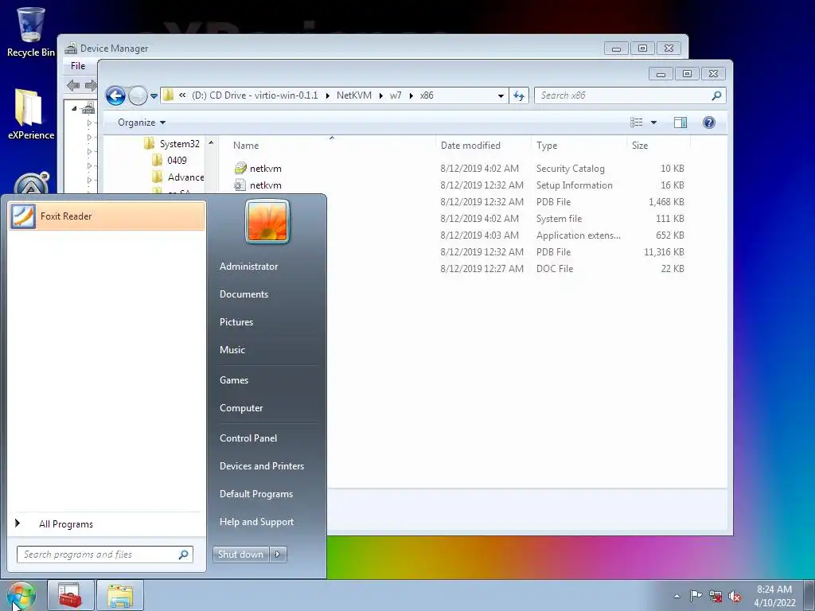Viewport: 815px width, 611px height.
Task: Click w7 in address breadcrumb
Action: [396, 95]
